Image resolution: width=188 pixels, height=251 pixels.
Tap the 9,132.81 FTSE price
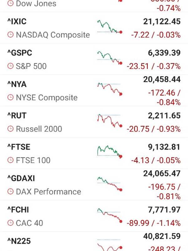164,147
